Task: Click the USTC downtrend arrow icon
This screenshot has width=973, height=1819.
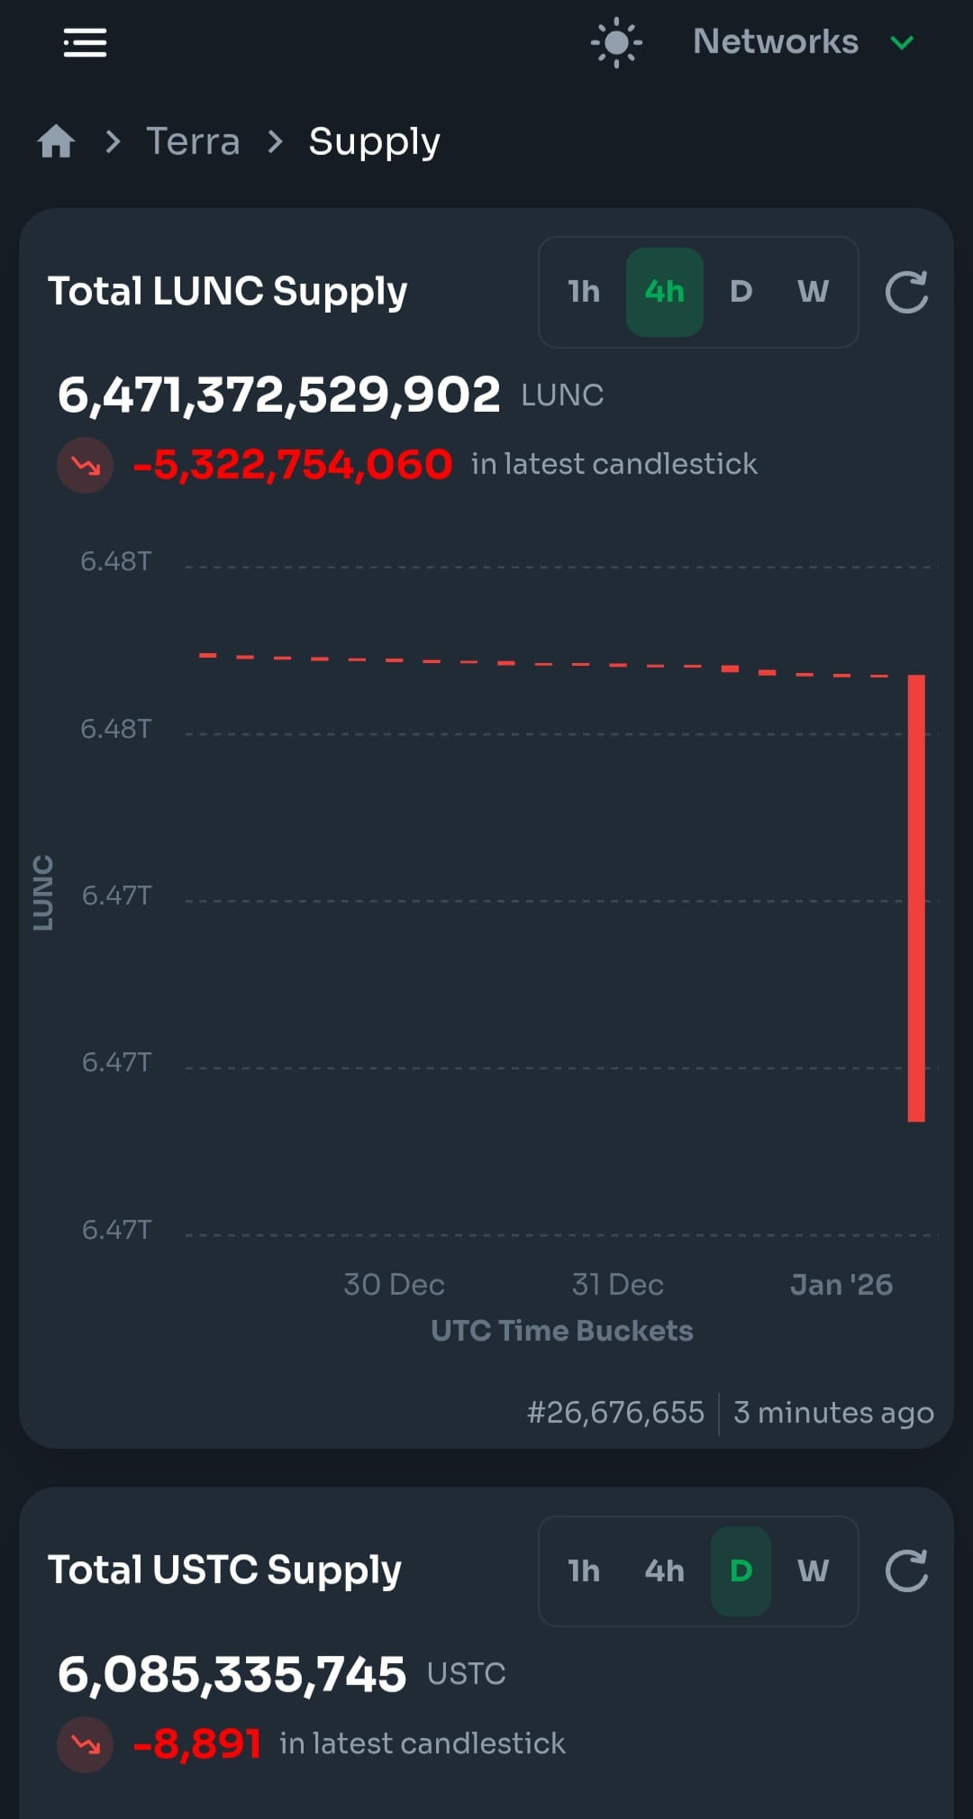Action: pyautogui.click(x=86, y=1744)
